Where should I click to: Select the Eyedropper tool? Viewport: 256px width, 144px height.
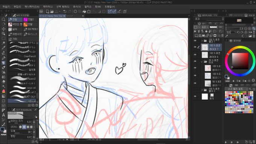pos(3,48)
